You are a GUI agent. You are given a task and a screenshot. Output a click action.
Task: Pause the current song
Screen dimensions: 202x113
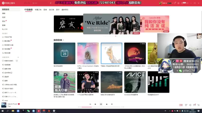coord(101,104)
